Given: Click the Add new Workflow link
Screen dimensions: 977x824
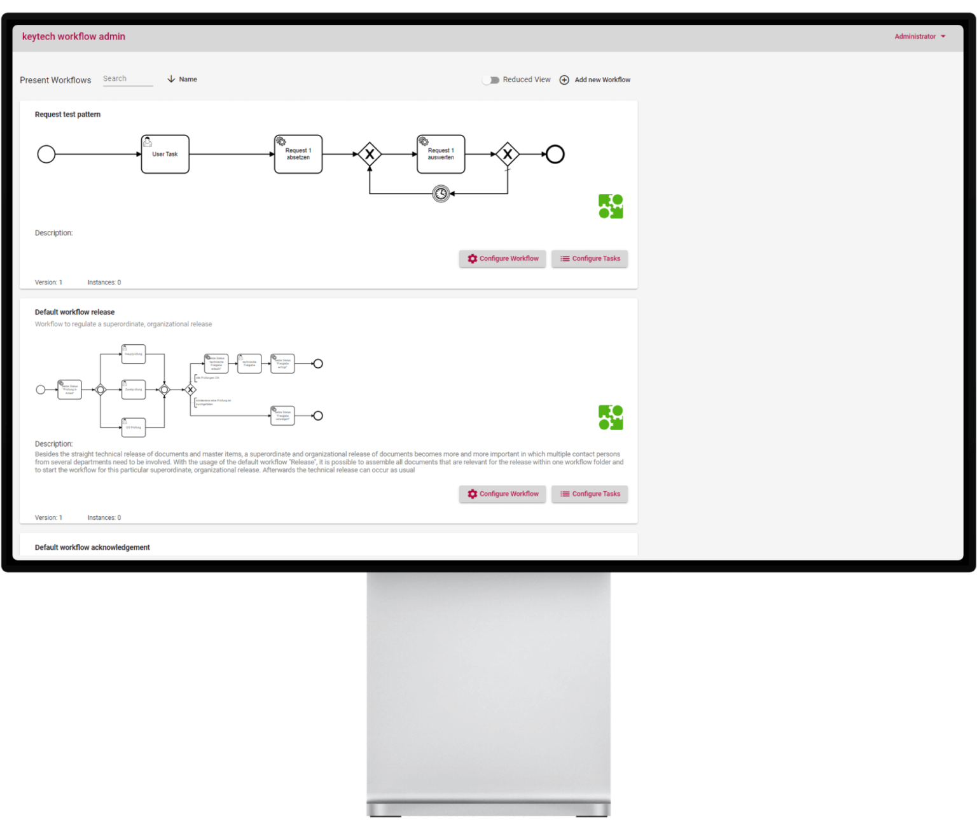Looking at the screenshot, I should click(x=602, y=80).
